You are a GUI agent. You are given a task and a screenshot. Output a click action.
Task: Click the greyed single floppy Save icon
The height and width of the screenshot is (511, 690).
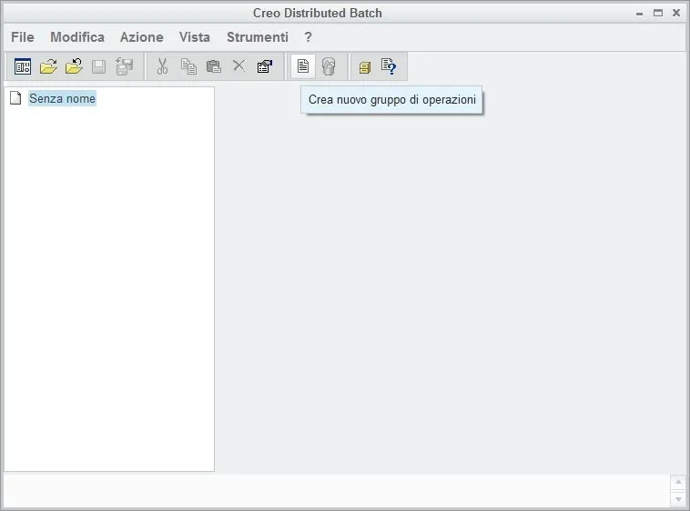[x=98, y=66]
